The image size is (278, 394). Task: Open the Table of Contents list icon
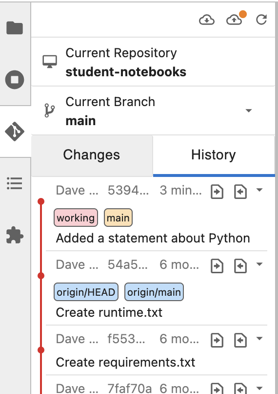click(15, 183)
